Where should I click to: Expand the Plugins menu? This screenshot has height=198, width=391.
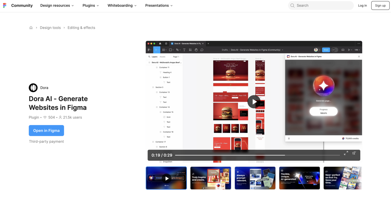(x=91, y=5)
